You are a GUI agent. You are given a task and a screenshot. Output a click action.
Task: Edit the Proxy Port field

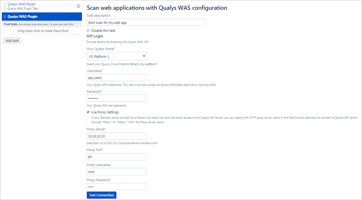(x=116, y=157)
